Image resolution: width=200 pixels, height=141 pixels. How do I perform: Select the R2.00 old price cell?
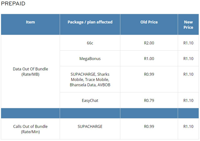149,43
